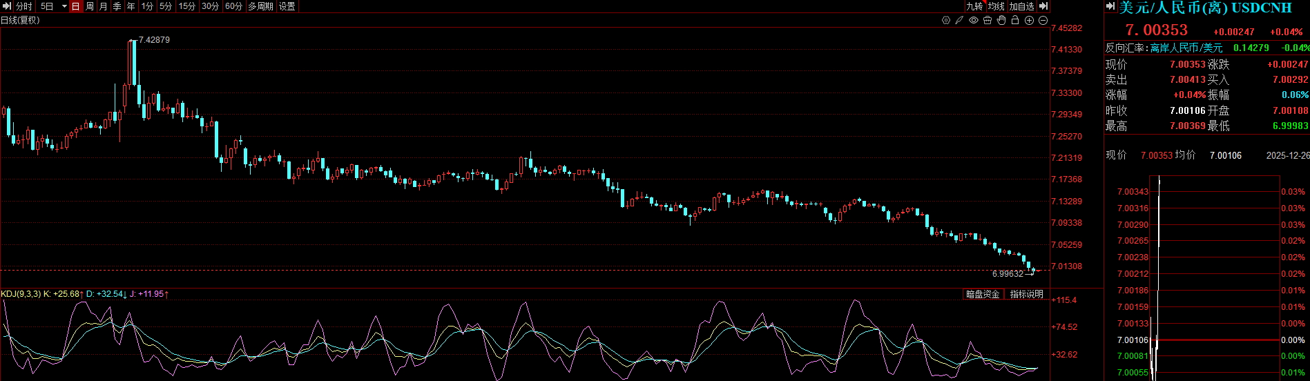Click the reverse rate value 0.14279
1310x381 pixels.
pyautogui.click(x=1251, y=48)
